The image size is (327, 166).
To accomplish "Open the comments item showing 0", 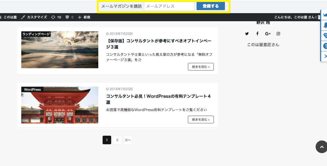I will pyautogui.click(x=69, y=17).
